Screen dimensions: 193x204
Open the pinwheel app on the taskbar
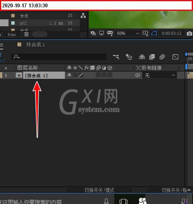coord(143,201)
